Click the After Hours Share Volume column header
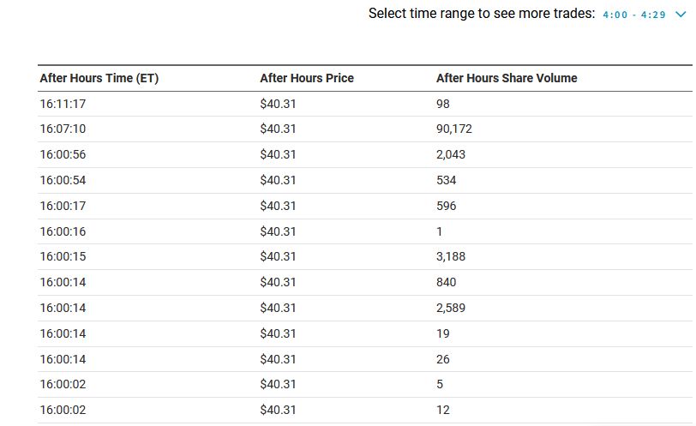The height and width of the screenshot is (426, 696). (x=507, y=78)
